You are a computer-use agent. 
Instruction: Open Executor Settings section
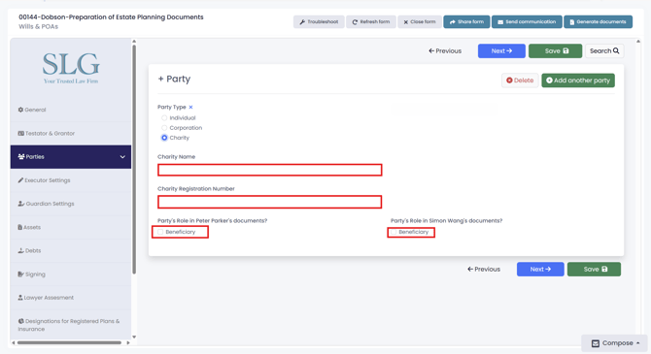coord(71,180)
